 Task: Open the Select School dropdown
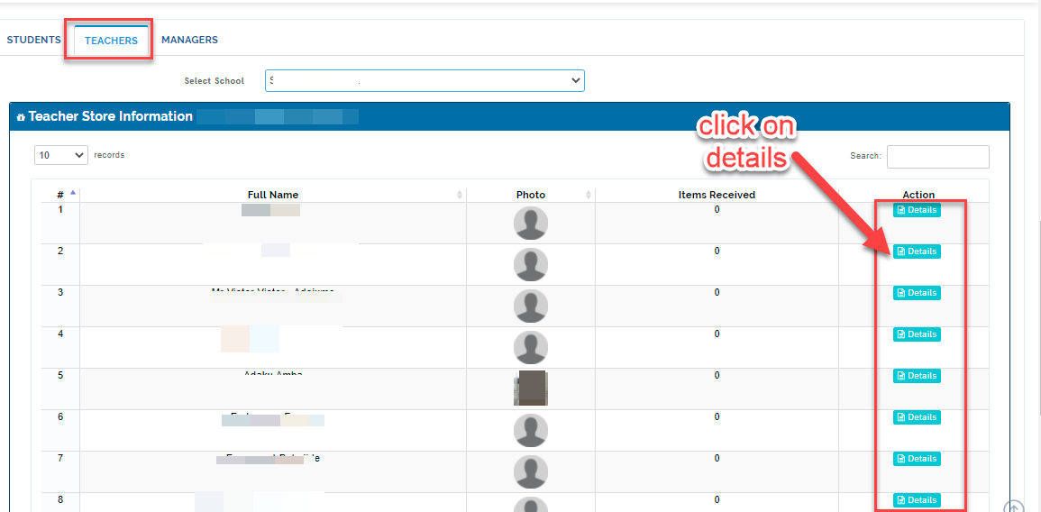tap(425, 80)
